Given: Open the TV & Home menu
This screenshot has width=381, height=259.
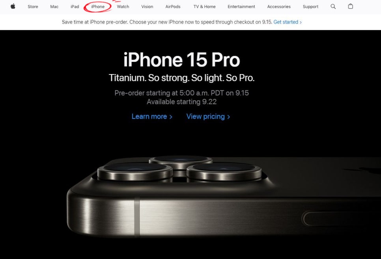Looking at the screenshot, I should pyautogui.click(x=204, y=7).
